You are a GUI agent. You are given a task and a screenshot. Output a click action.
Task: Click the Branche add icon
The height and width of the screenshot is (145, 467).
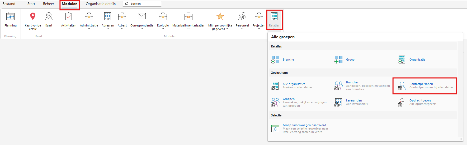275,60
